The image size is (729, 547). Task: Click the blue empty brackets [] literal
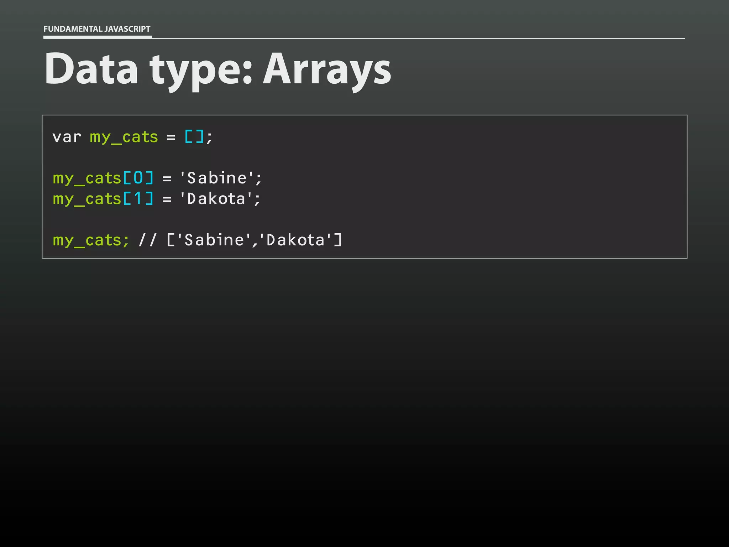coord(194,137)
